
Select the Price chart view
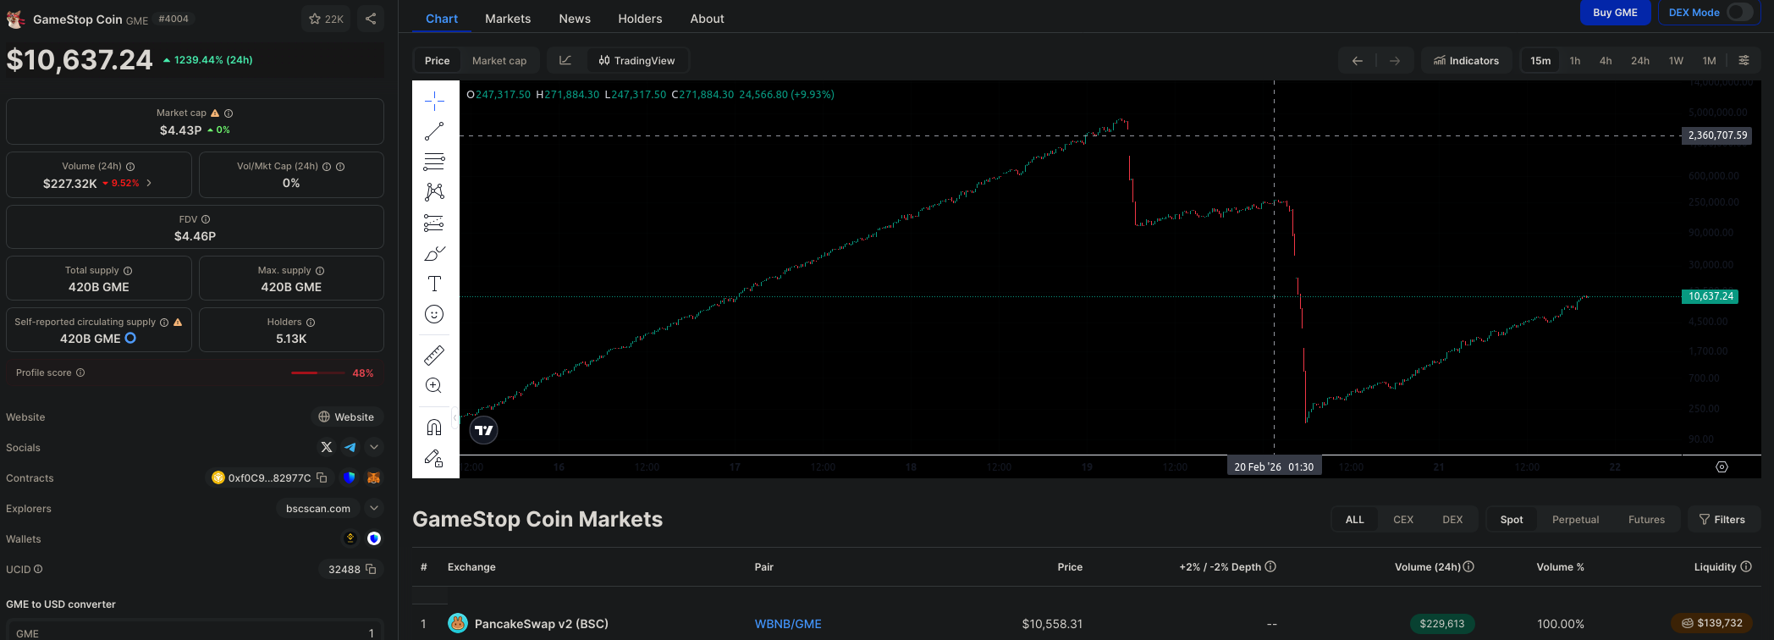(x=437, y=60)
